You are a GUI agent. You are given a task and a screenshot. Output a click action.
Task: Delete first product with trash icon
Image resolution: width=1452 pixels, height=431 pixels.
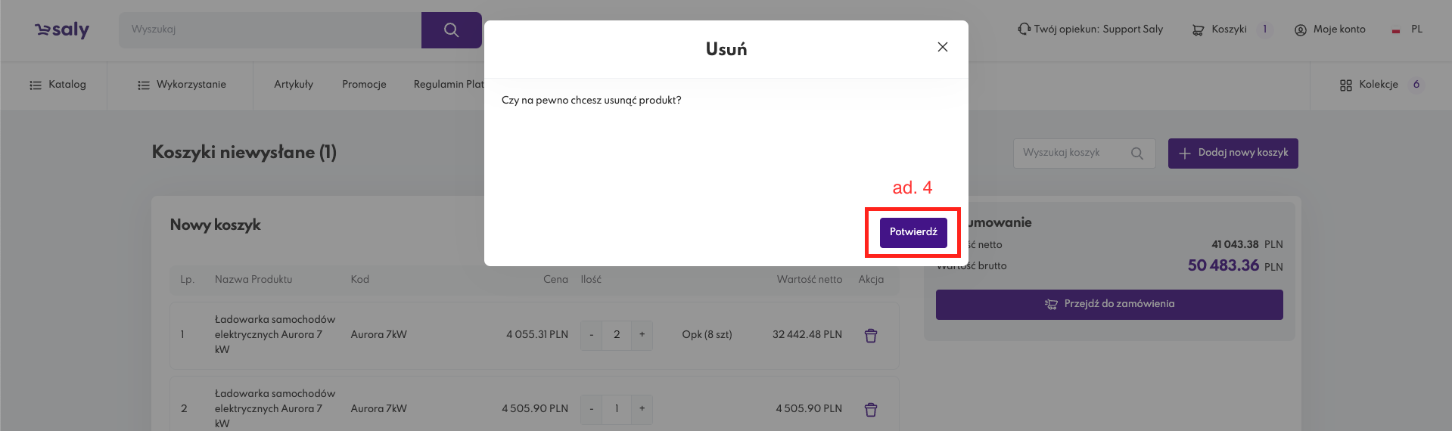point(871,336)
